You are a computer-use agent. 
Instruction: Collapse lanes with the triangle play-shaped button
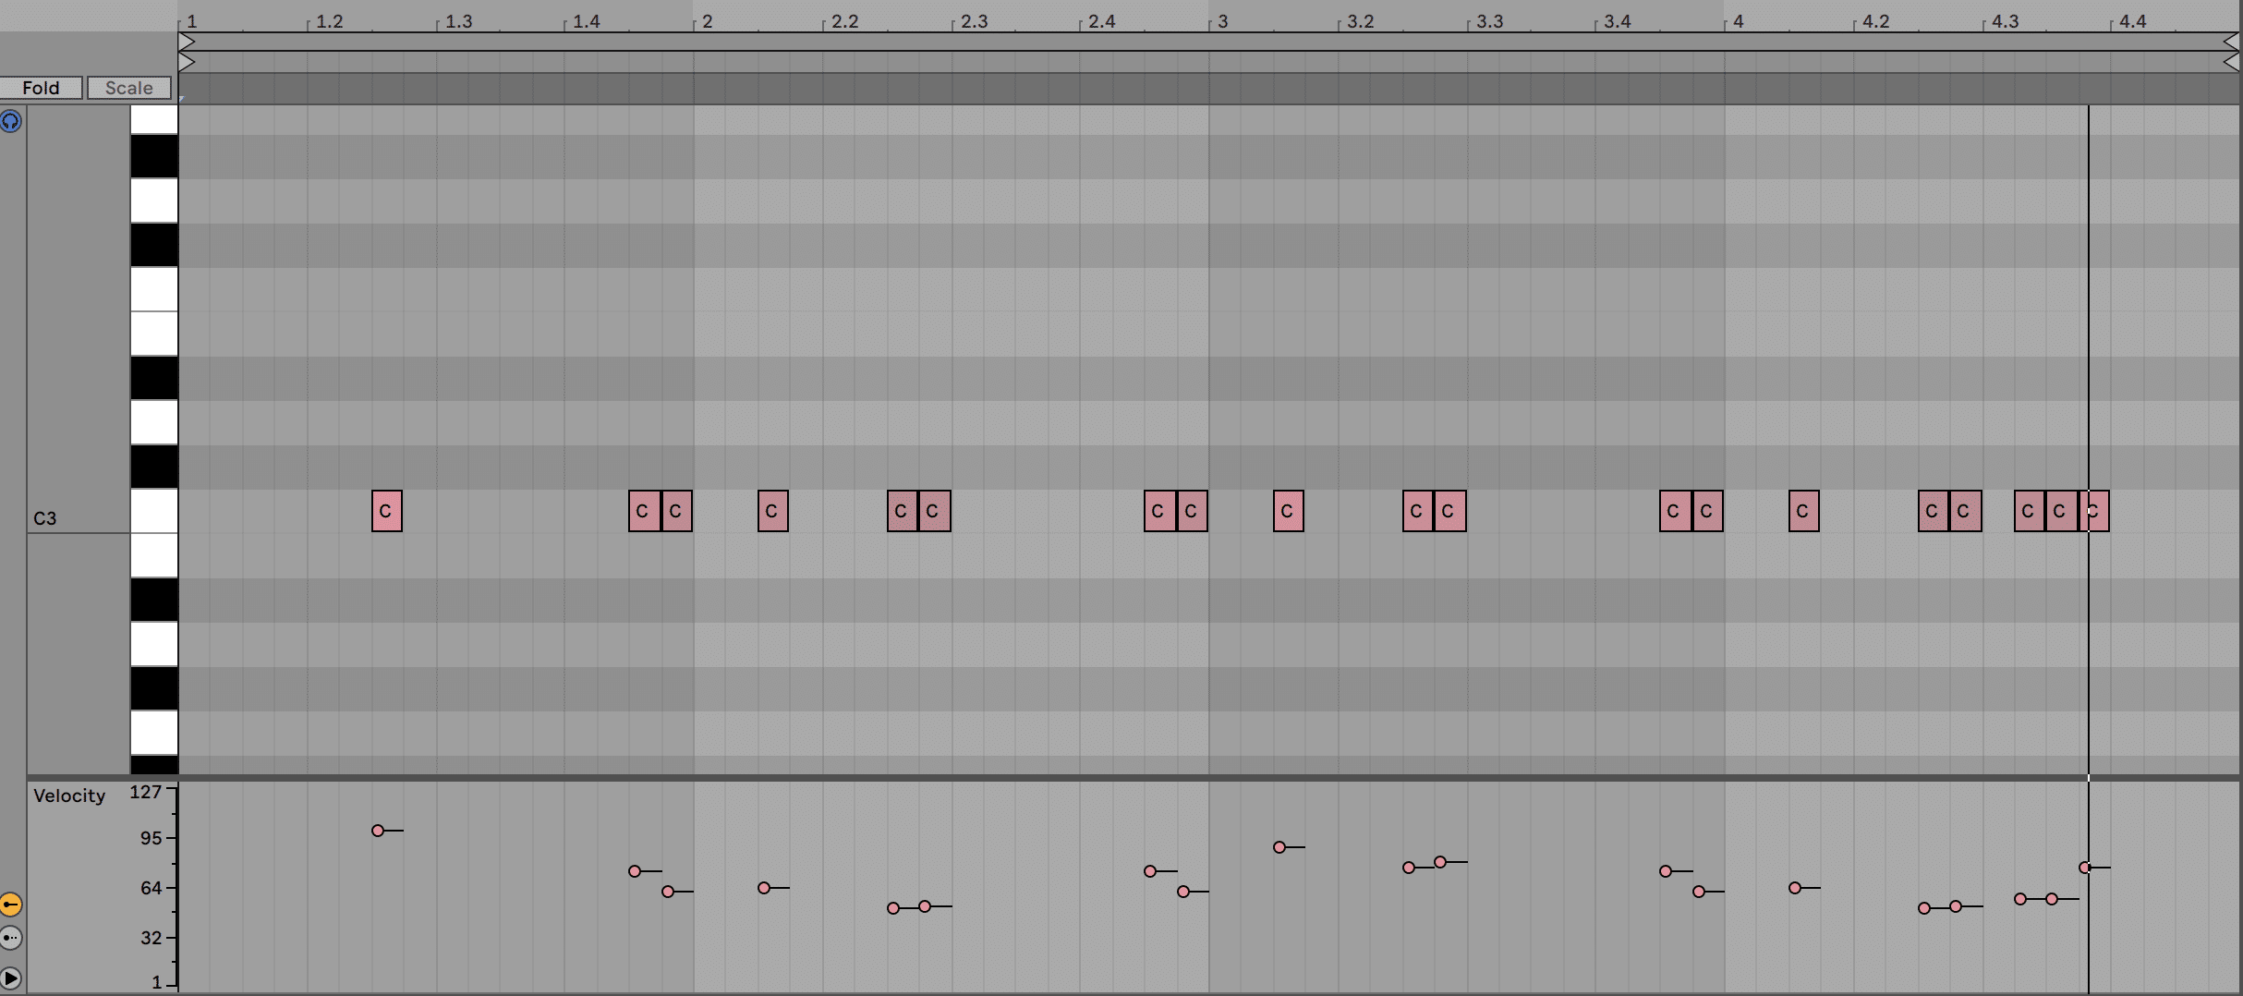tap(11, 978)
